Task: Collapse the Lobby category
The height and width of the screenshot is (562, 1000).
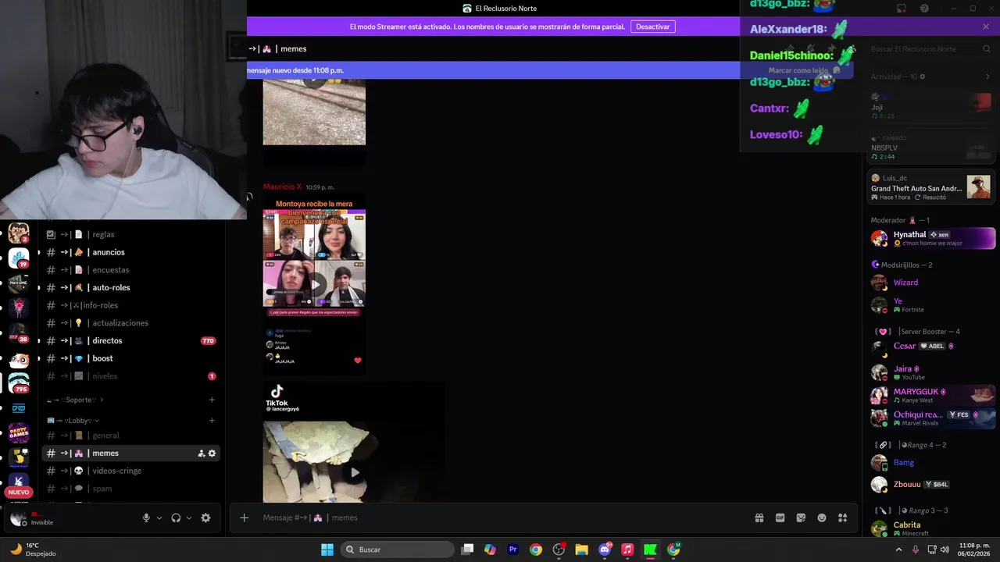Action: click(73, 420)
